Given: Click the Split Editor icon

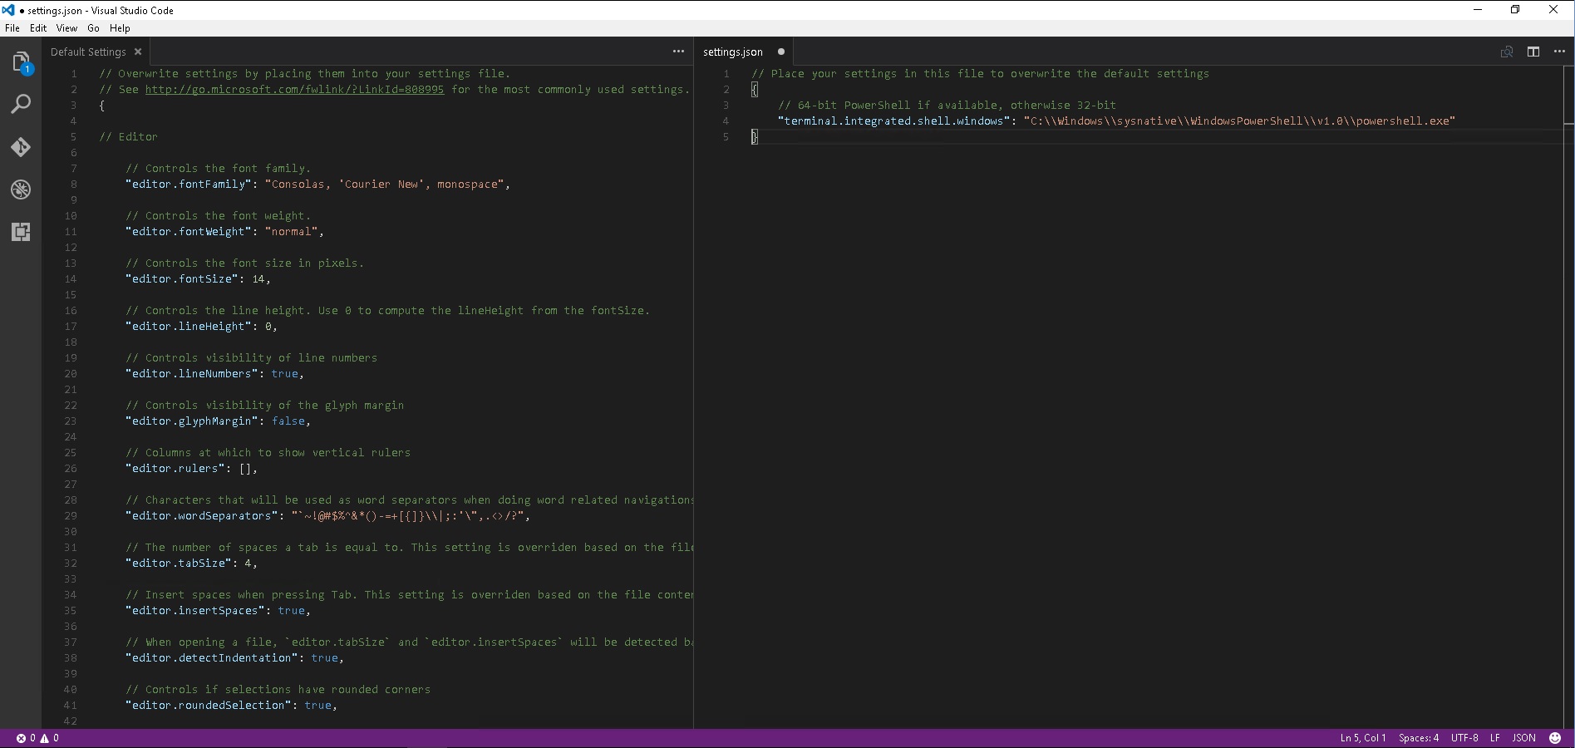Looking at the screenshot, I should pyautogui.click(x=1533, y=52).
